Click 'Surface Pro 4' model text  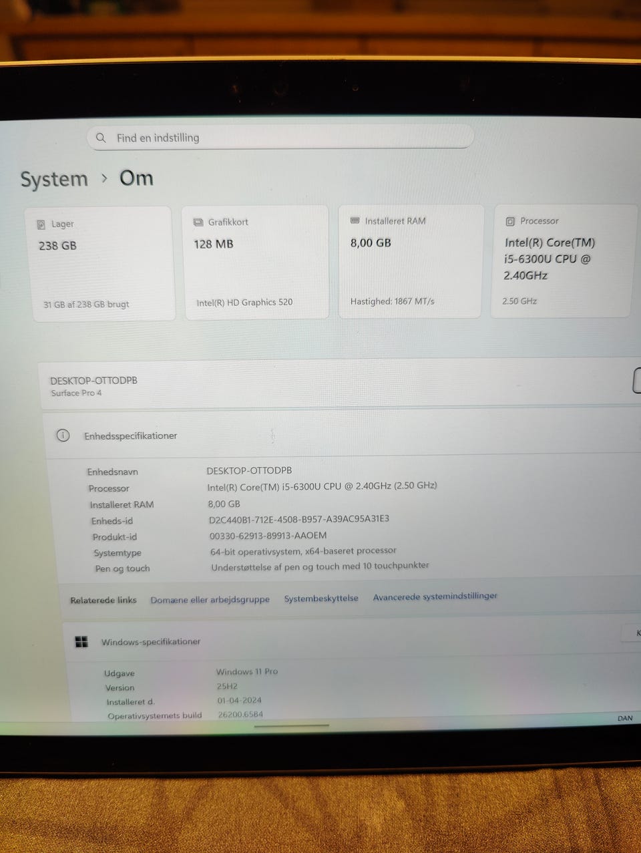click(x=77, y=393)
